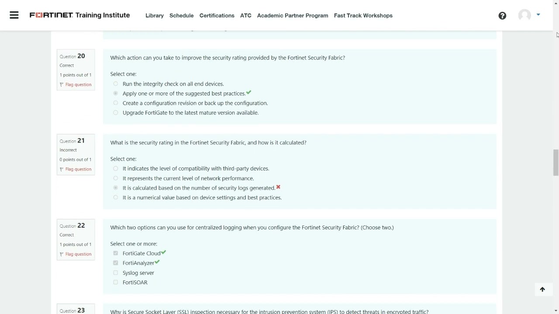Click the user profile avatar
This screenshot has width=559, height=314.
(524, 15)
